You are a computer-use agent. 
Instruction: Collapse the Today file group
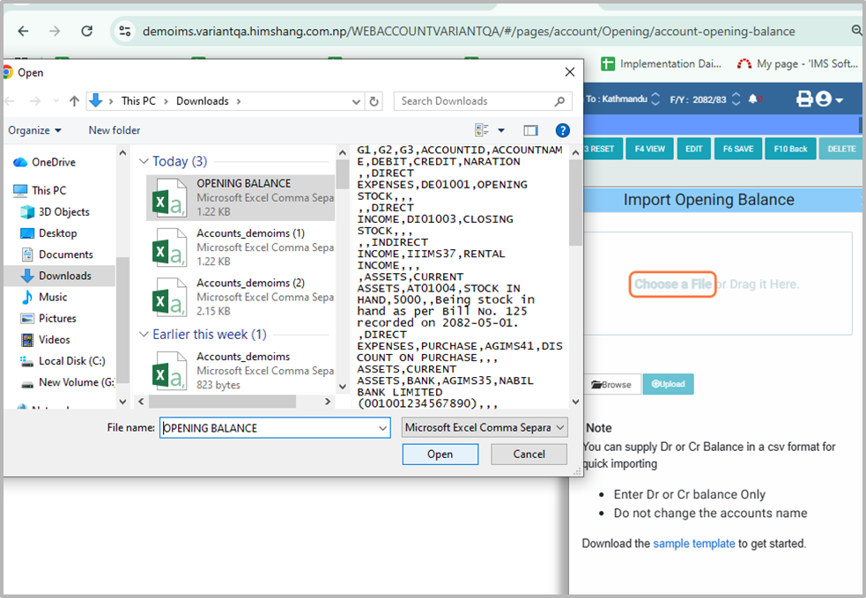144,162
